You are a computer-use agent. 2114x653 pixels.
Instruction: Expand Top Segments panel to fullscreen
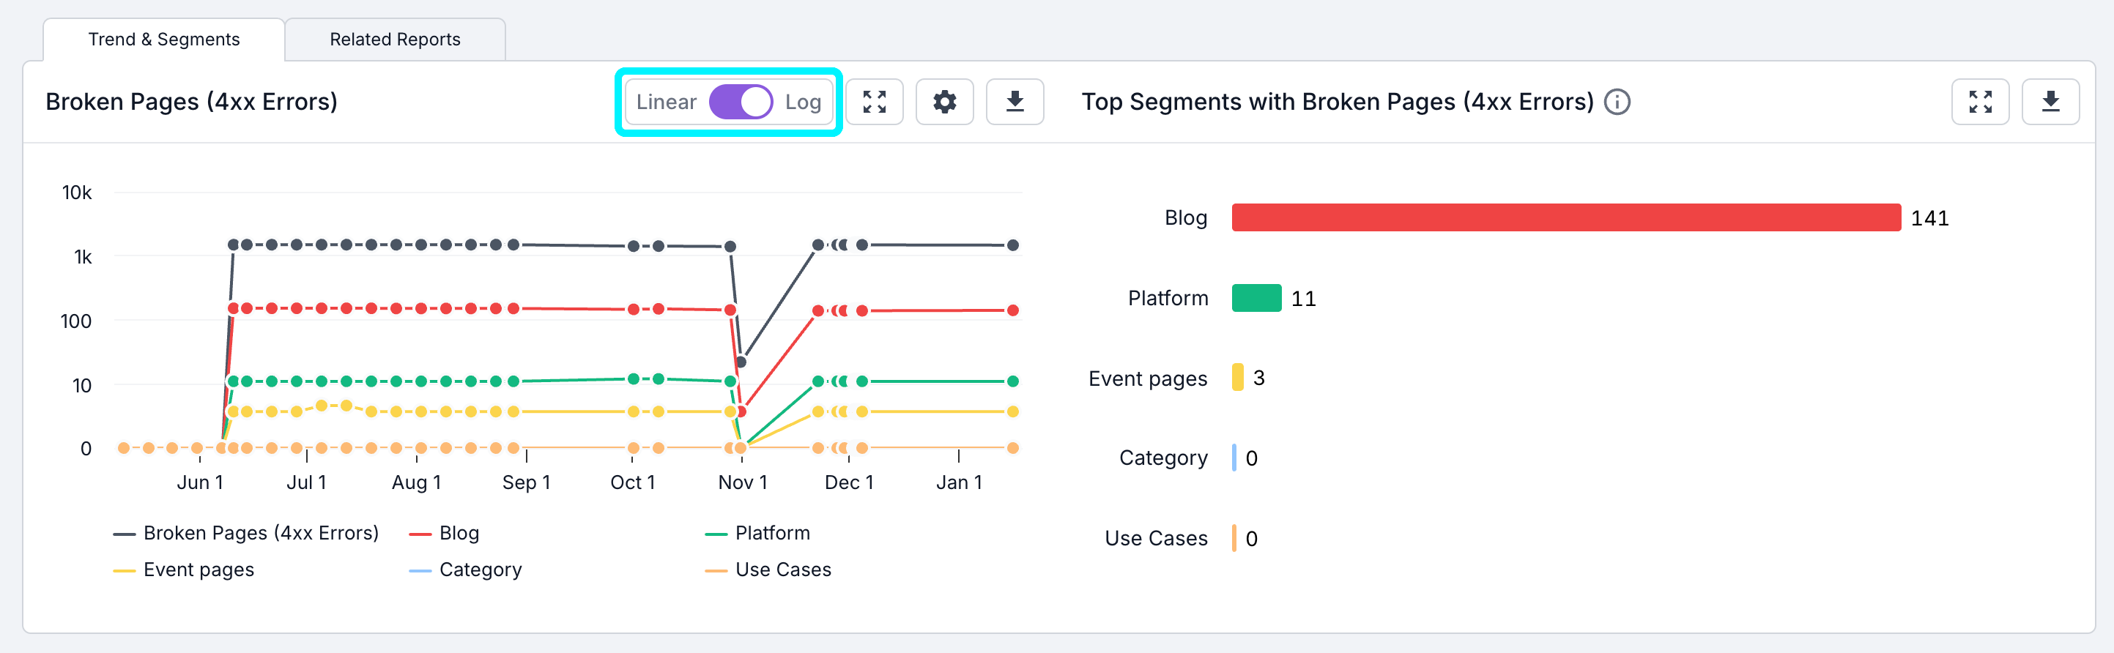(x=1979, y=102)
